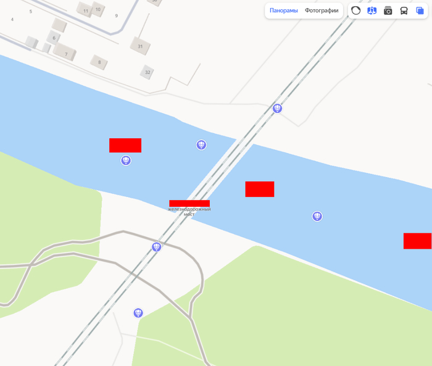Open the balloon panorama below the left red rectangle

point(126,160)
